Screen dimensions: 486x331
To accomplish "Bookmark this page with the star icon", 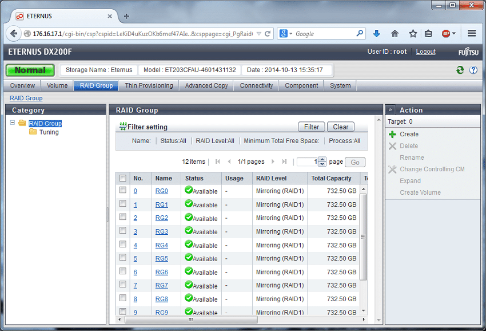I will tap(413, 34).
